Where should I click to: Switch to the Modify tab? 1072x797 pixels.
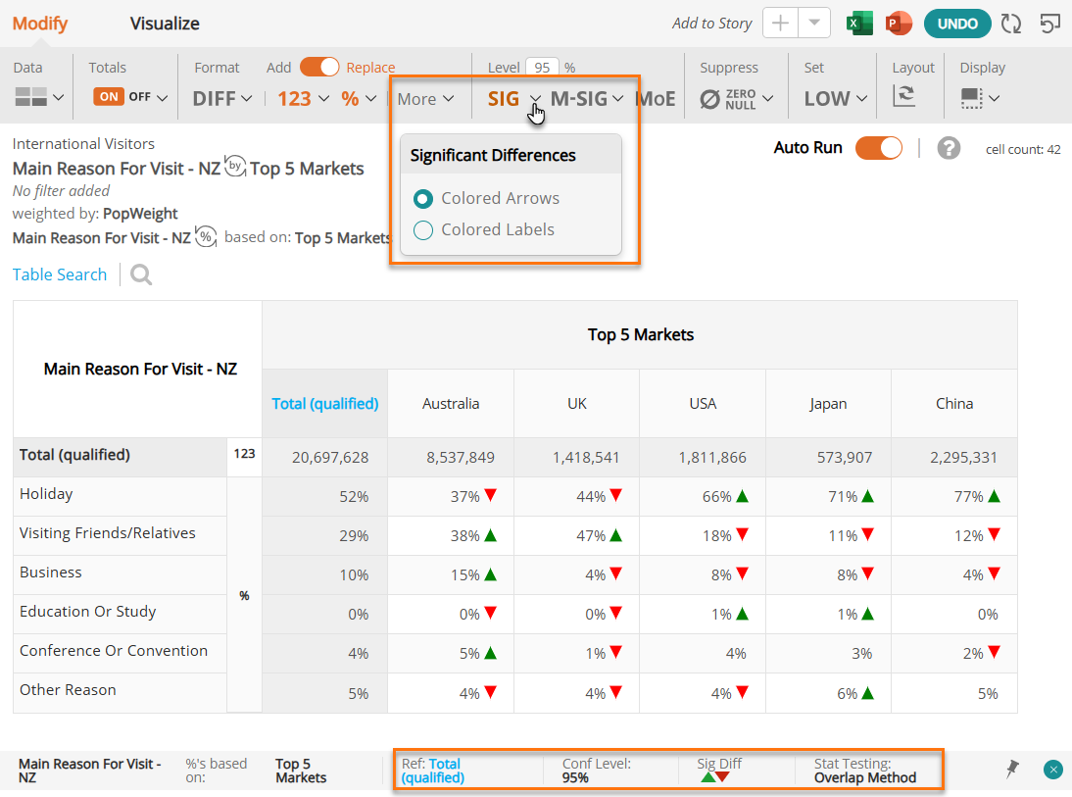[40, 24]
